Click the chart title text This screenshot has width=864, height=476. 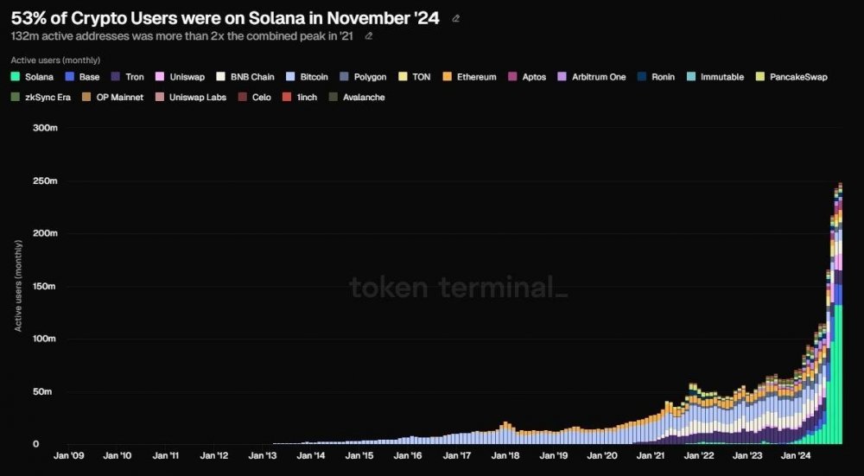(225, 17)
